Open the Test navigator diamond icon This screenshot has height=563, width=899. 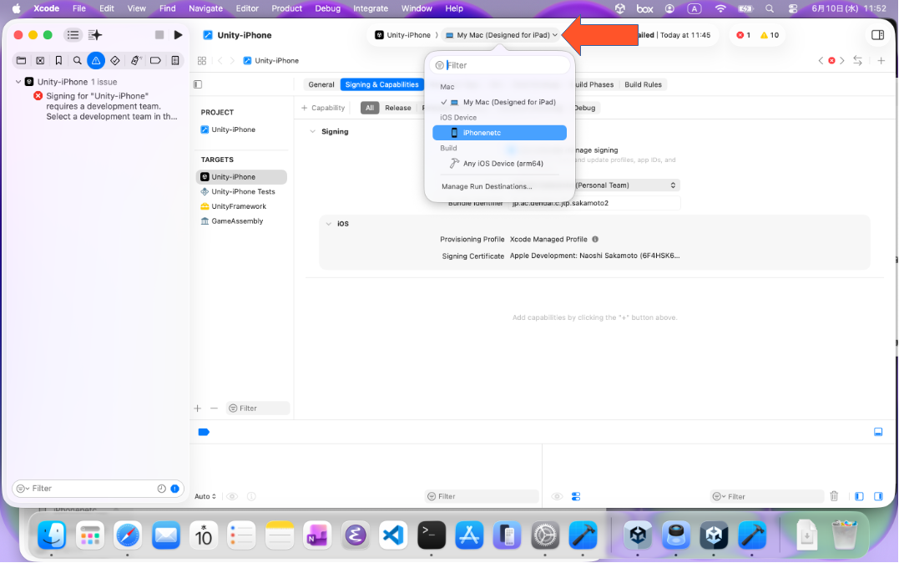[x=114, y=60]
